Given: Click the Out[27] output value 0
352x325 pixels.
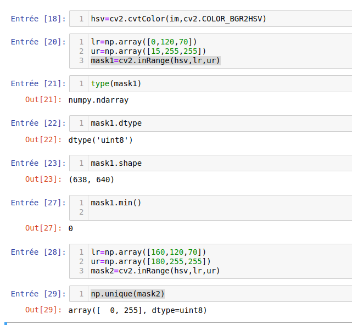Looking at the screenshot, I should [x=71, y=228].
